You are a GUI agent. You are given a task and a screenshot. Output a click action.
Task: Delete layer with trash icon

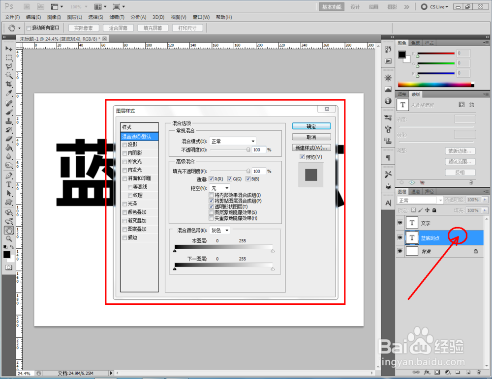click(x=479, y=372)
